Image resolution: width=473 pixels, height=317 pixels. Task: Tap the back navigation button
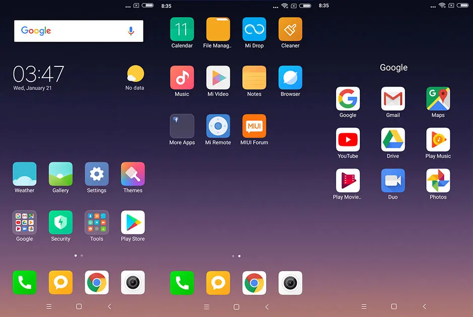(x=109, y=306)
